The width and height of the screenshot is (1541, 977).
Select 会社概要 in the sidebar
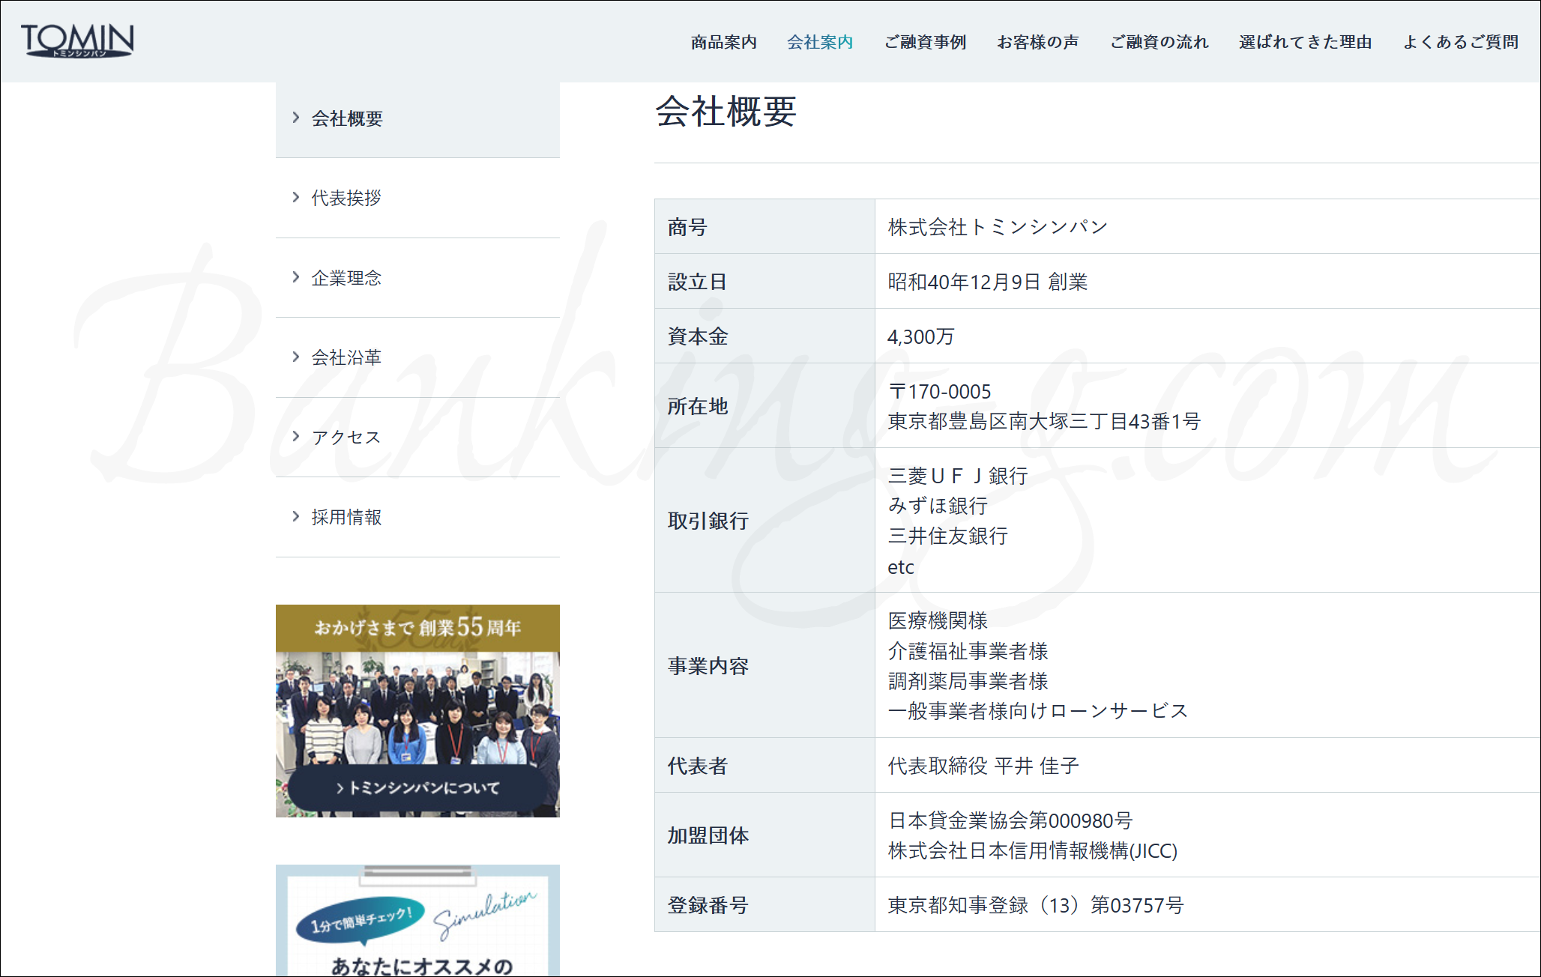pos(417,118)
